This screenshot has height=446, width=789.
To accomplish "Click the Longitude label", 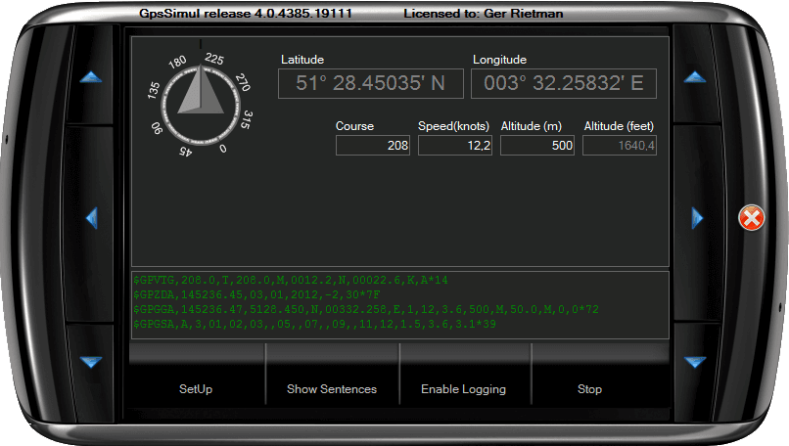I will point(499,60).
